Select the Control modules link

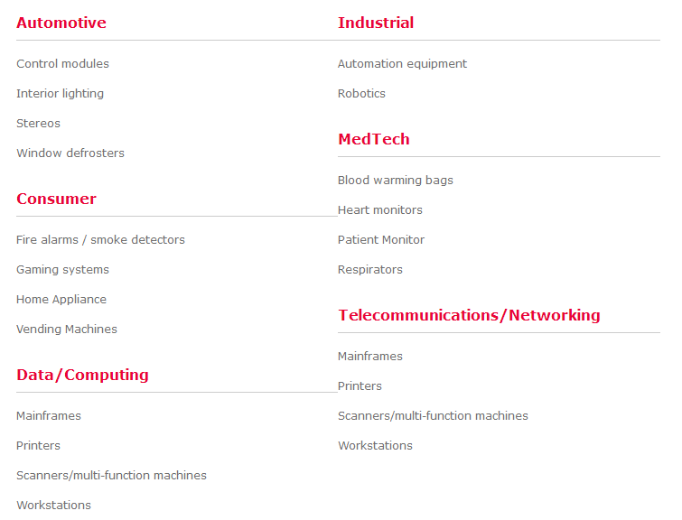pos(62,63)
